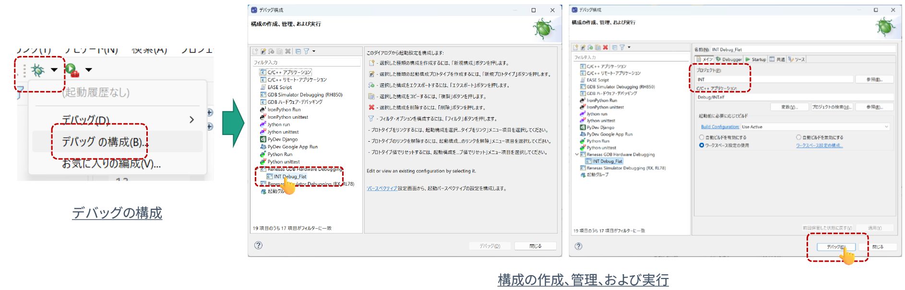Click the Debug/INT.elf application input field
The image size is (905, 290).
pos(794,97)
